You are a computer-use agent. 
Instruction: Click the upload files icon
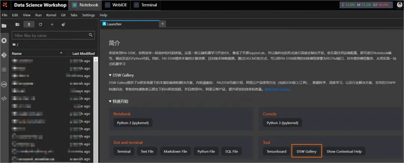coord(29,24)
